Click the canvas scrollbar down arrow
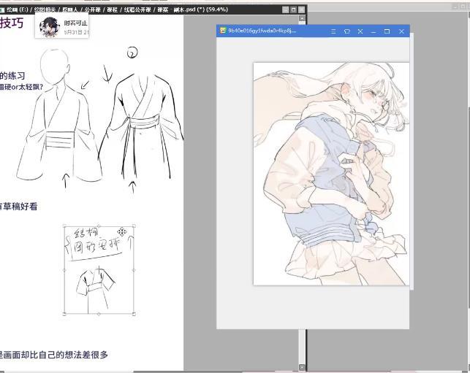Image resolution: width=470 pixels, height=373 pixels. [302, 367]
